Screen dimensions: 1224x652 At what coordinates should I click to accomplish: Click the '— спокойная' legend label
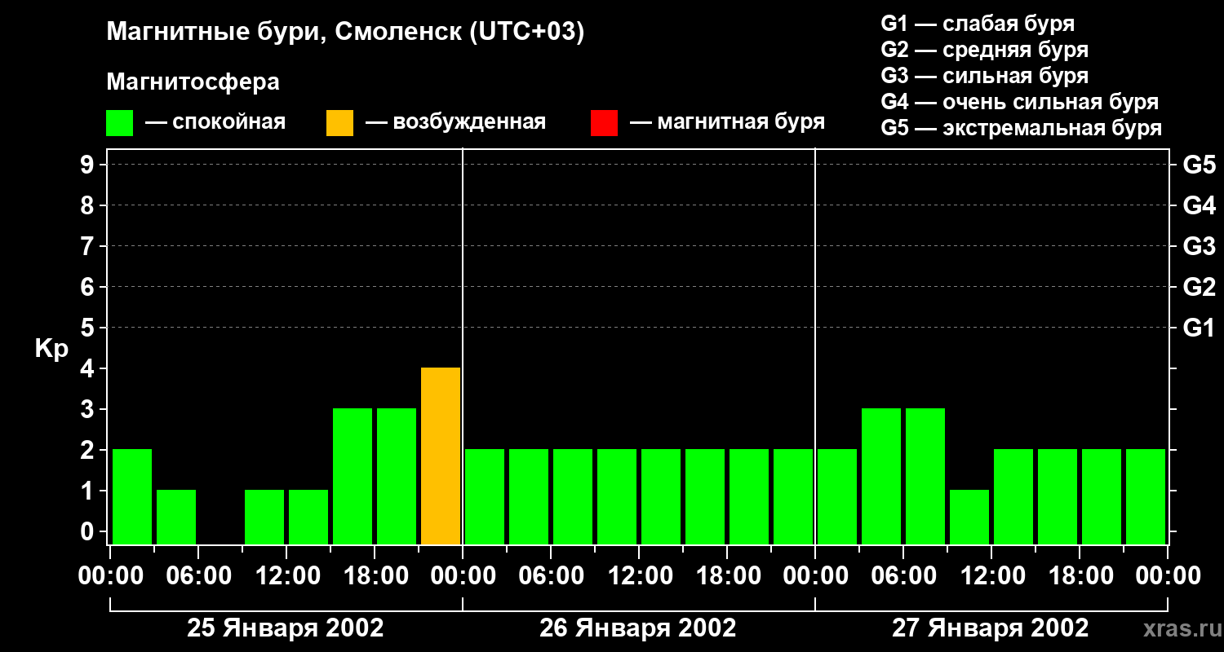click(215, 123)
